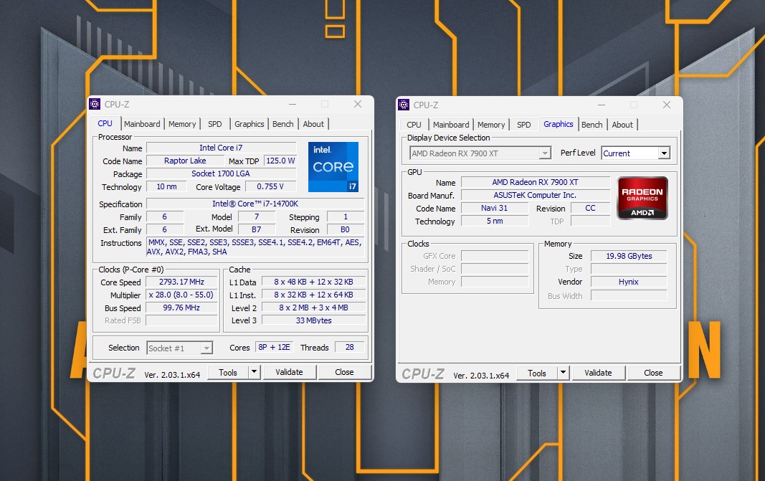Minimize the right CPU-Z window
765x481 pixels.
coord(600,105)
